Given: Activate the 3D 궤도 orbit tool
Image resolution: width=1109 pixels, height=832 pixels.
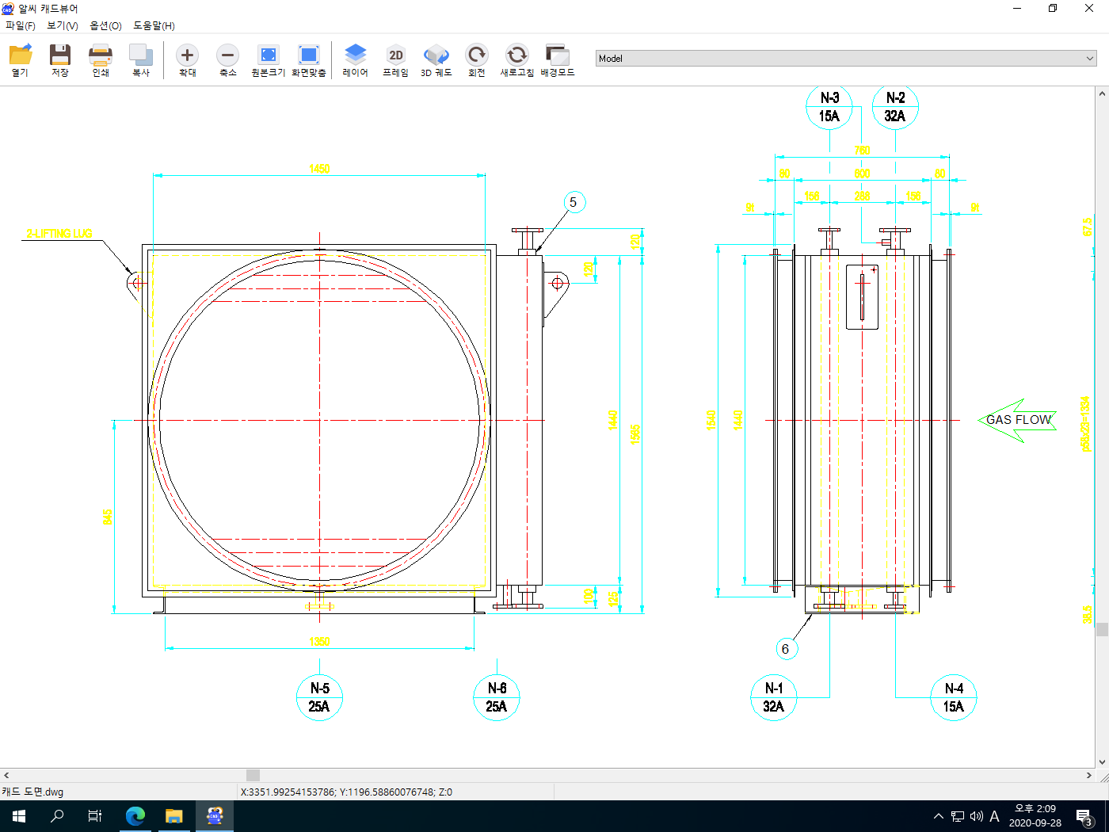Looking at the screenshot, I should click(436, 60).
